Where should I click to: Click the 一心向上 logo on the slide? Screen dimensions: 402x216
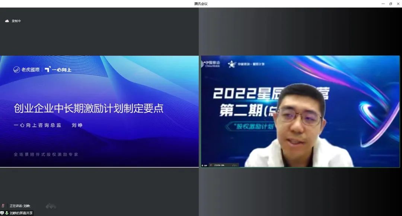(x=58, y=70)
